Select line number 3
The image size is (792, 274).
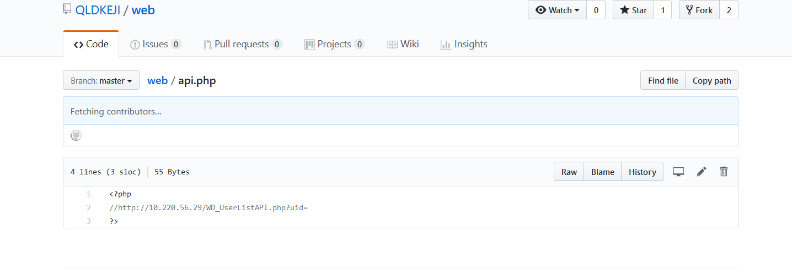(x=88, y=221)
